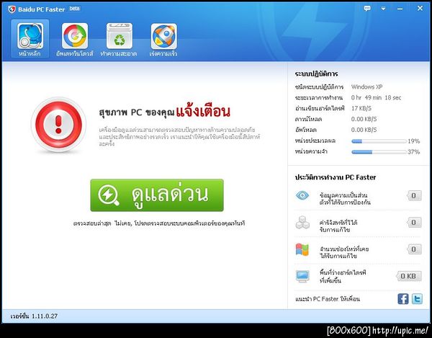This screenshot has height=338, width=432.
Task: Click the version 1.11.0.27 status text
Action: click(34, 316)
